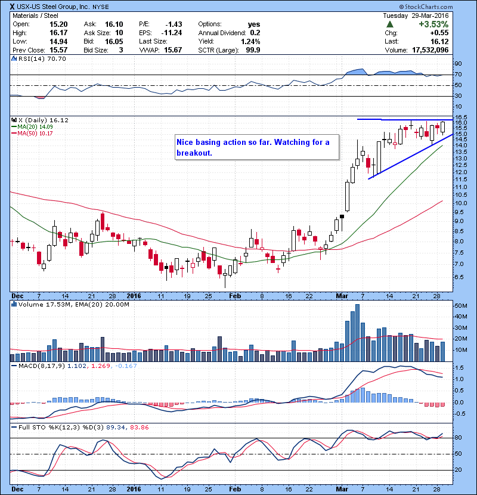The width and height of the screenshot is (477, 495).
Task: Select the Low value 14.94
Action: 58,41
